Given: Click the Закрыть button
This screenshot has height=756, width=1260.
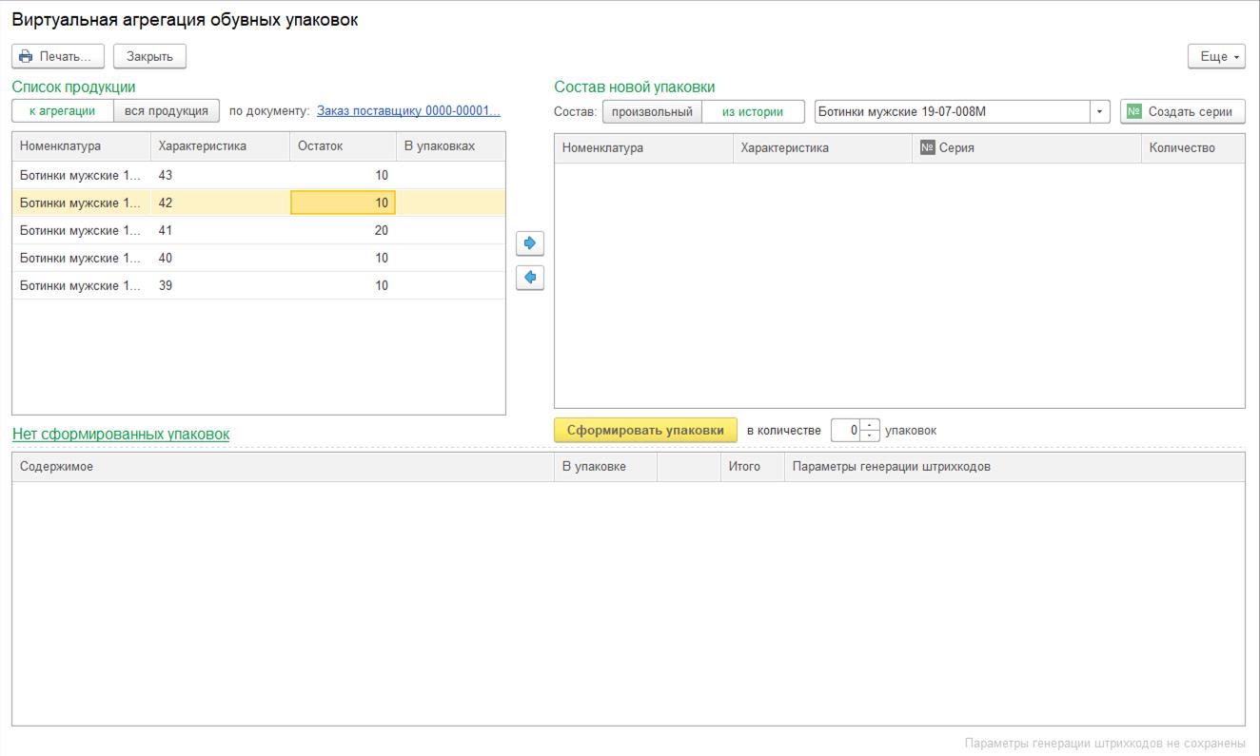Looking at the screenshot, I should click(149, 57).
